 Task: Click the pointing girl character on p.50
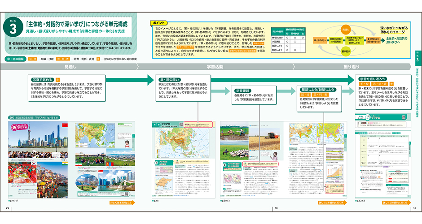click(275, 155)
